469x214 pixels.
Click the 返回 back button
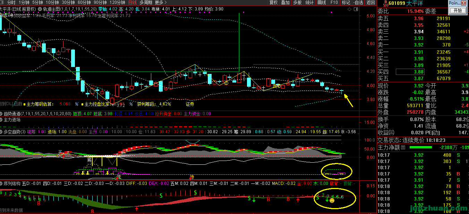[x=371, y=2]
